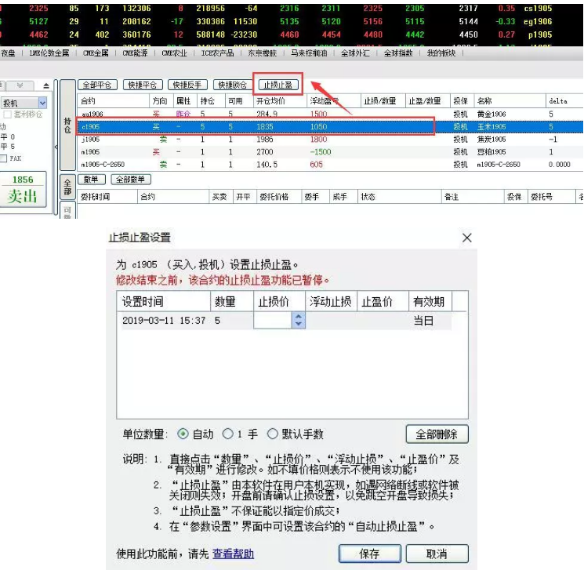Select the 自动 unit quantity radio button
This screenshot has width=584, height=581.
coord(183,434)
